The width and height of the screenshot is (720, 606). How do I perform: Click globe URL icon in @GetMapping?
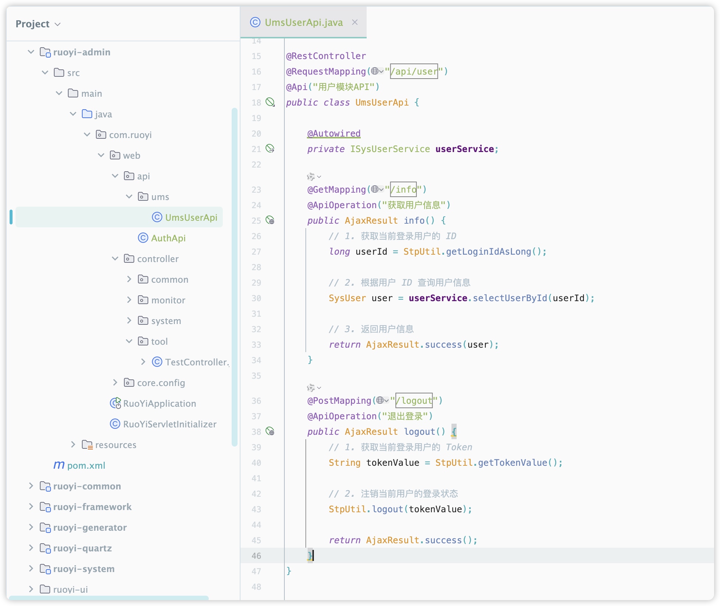click(x=377, y=189)
